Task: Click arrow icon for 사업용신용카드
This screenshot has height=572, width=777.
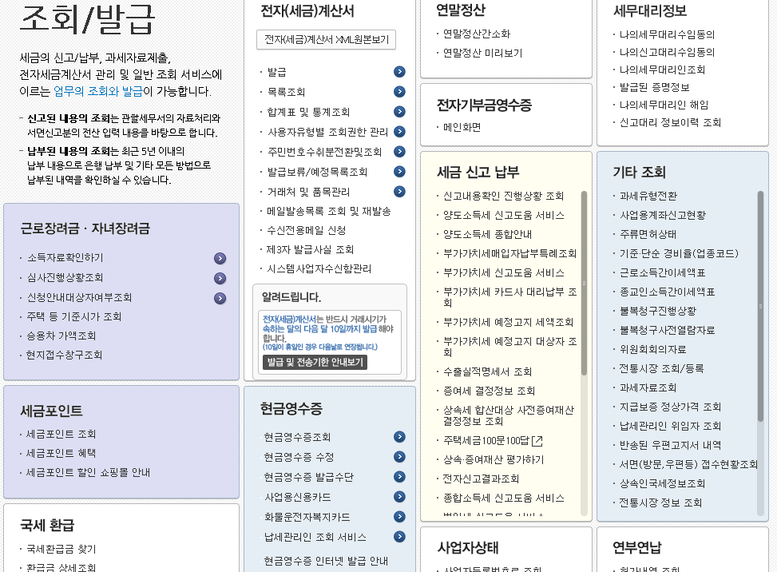Action: click(399, 497)
